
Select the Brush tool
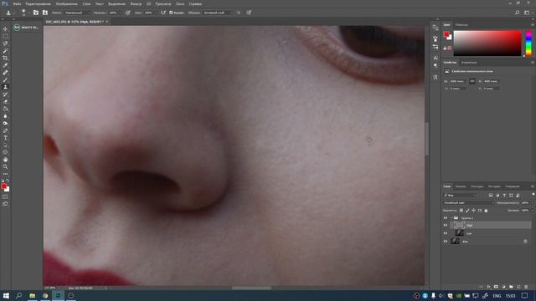click(5, 79)
